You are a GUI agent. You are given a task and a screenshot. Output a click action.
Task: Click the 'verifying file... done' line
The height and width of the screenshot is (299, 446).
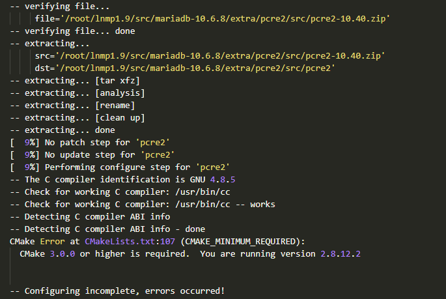[x=80, y=31]
